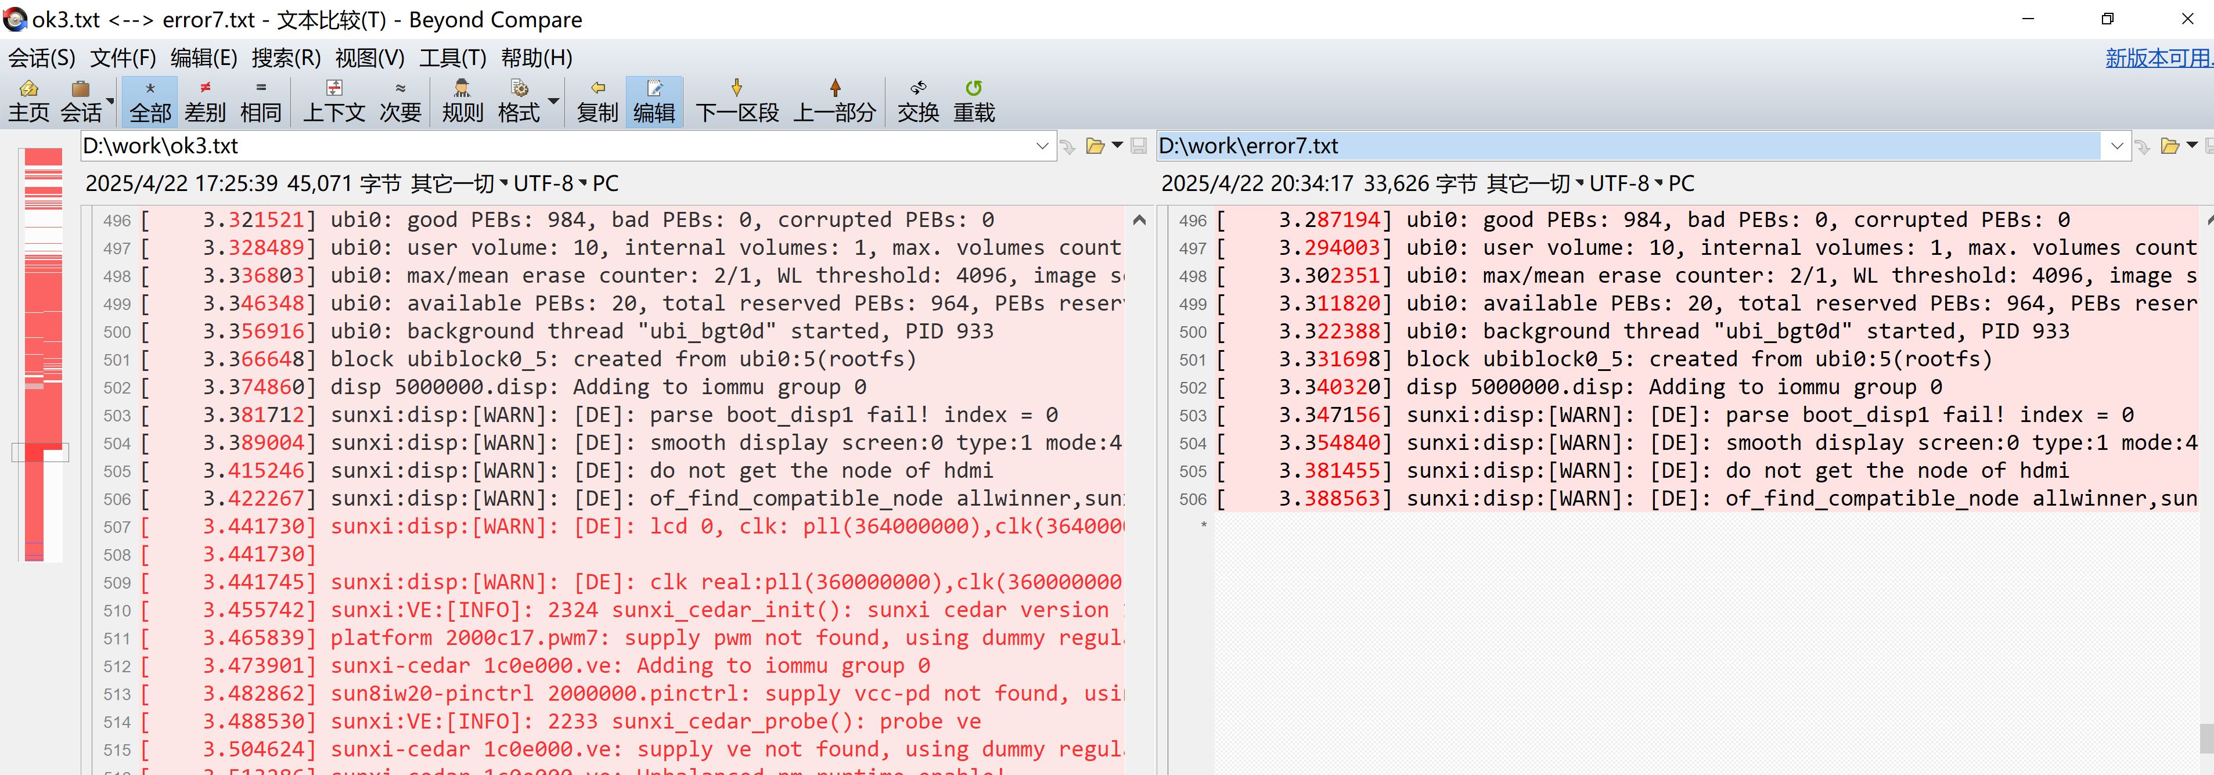This screenshot has width=2214, height=775.
Task: Click the 新版本可用 link
Action: coord(2157,59)
